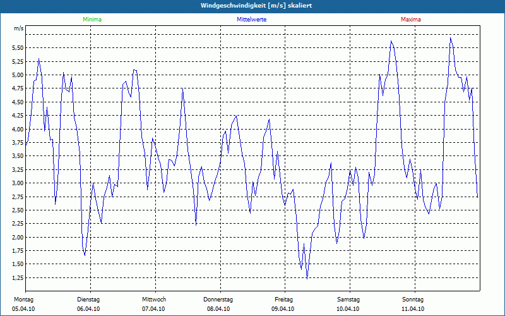This screenshot has height=316, width=505.
Task: Click the date 06.04.10
Action: pos(88,309)
